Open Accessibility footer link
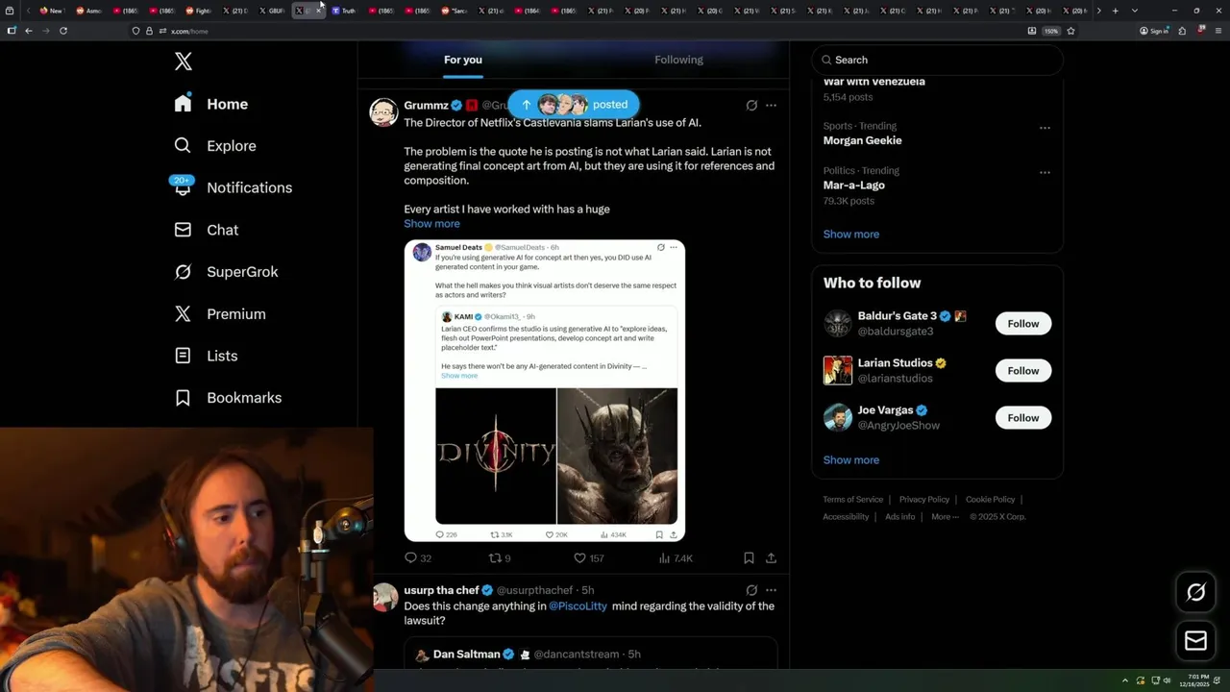Screen dimensions: 1230x692 (x=846, y=517)
